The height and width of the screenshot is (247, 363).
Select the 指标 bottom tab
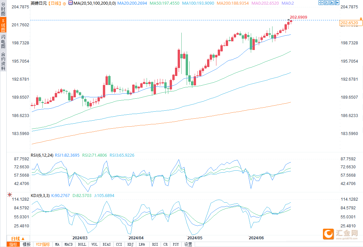tap(13, 244)
